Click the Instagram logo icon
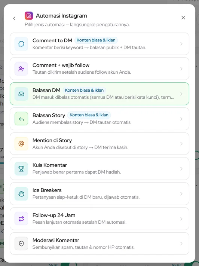The image size is (199, 266). (29, 16)
